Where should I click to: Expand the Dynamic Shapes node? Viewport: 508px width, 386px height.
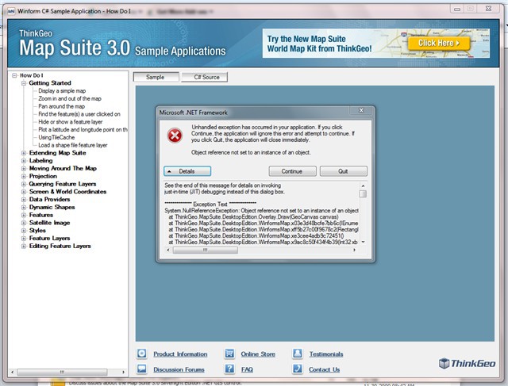click(24, 208)
